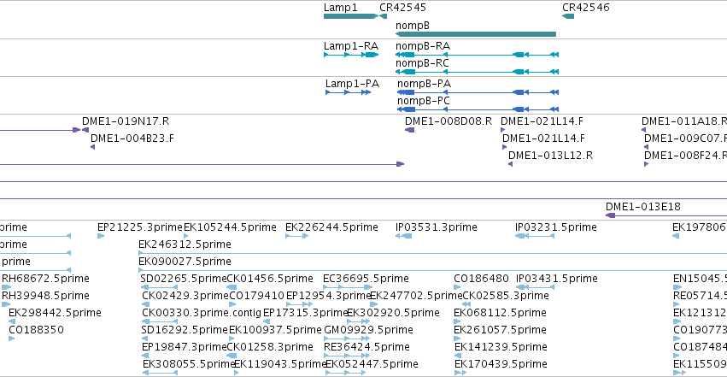Open the CK01258.3prime EST
Screen dimensions: 727x377
pos(232,356)
